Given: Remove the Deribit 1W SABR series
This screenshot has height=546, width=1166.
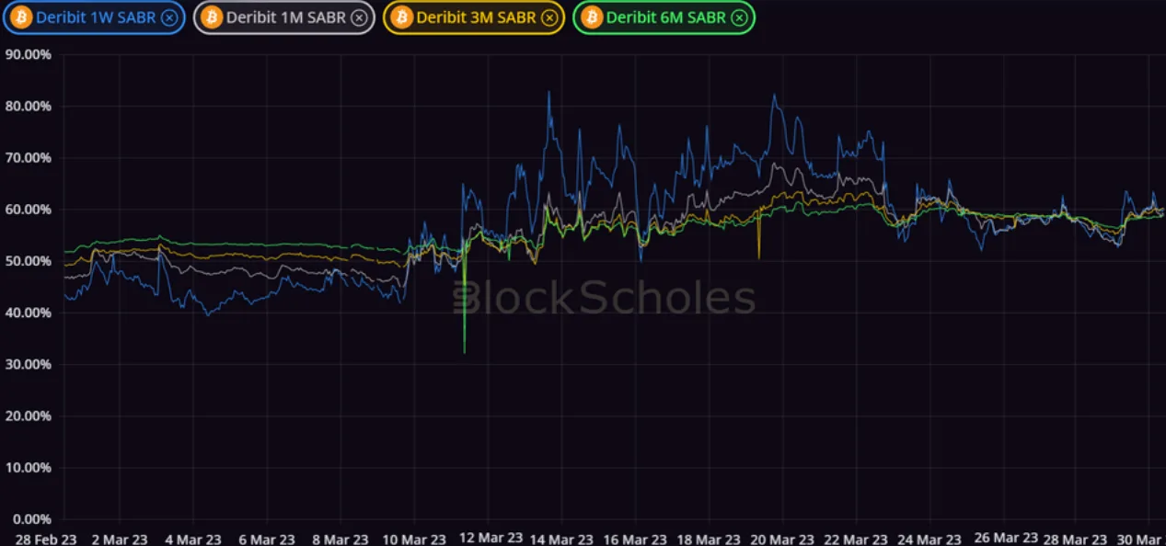Looking at the screenshot, I should click(x=169, y=17).
